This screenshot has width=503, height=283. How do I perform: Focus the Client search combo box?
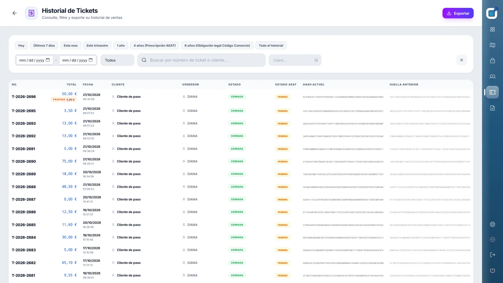coord(295,60)
